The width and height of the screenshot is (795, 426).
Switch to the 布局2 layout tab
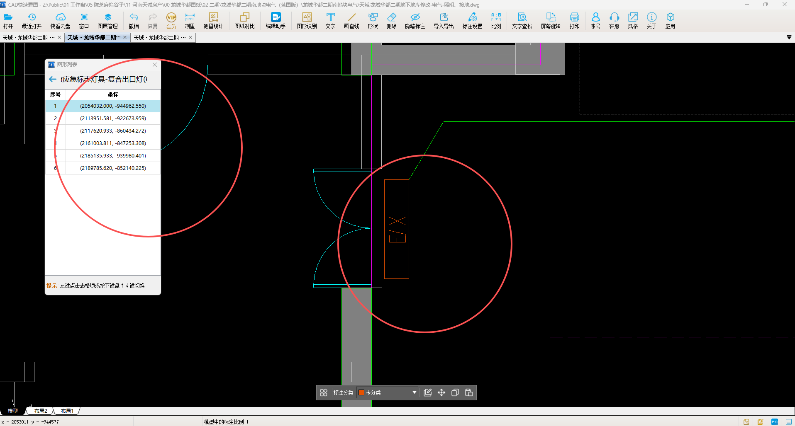[x=41, y=411]
